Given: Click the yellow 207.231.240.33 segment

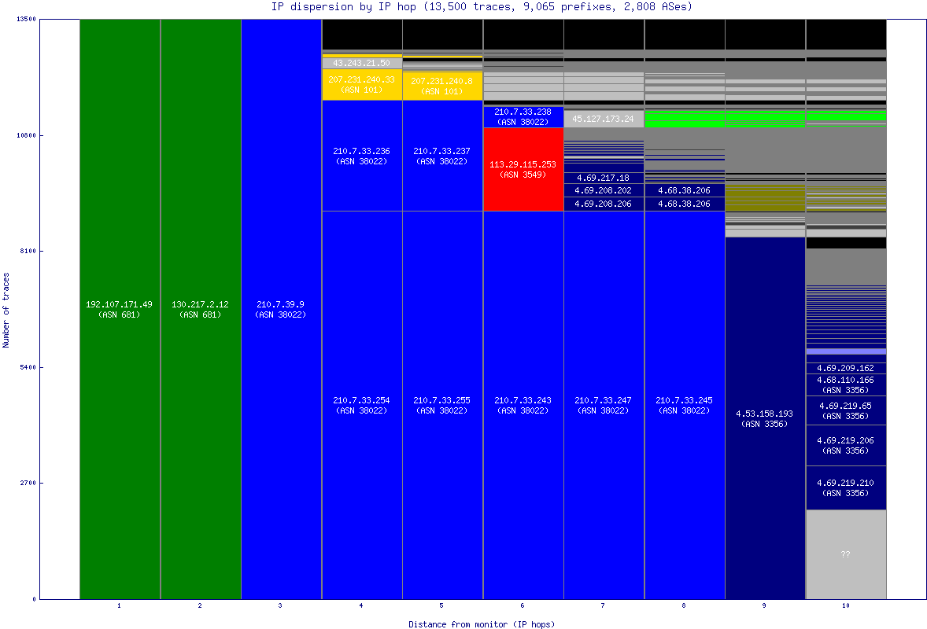Looking at the screenshot, I should (x=362, y=83).
